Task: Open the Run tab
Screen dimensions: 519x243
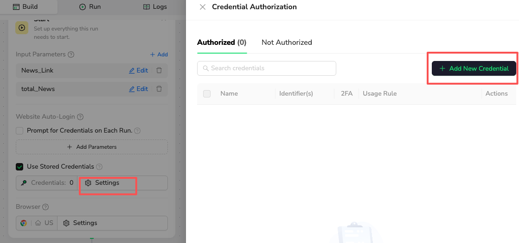Action: click(x=90, y=7)
